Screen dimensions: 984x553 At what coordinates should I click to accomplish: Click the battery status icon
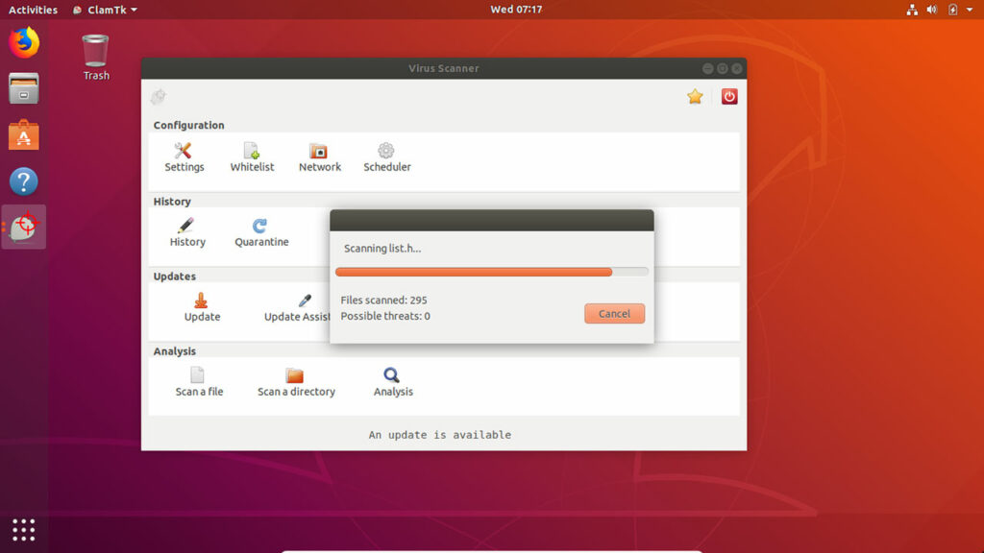click(x=952, y=10)
